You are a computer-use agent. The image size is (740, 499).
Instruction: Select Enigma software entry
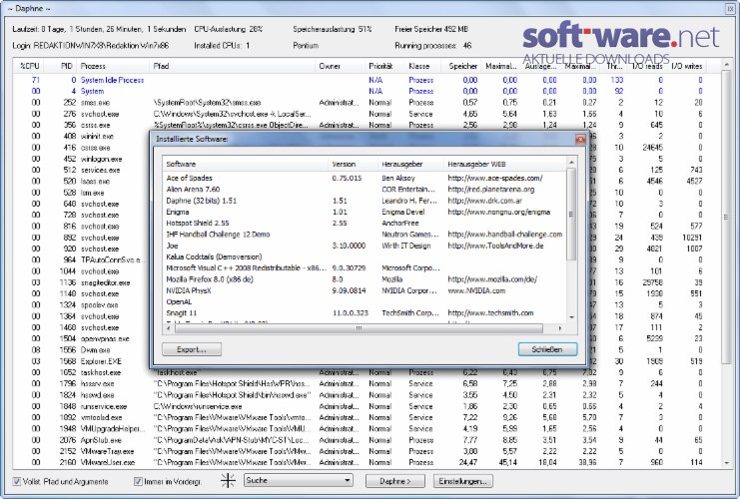click(364, 212)
